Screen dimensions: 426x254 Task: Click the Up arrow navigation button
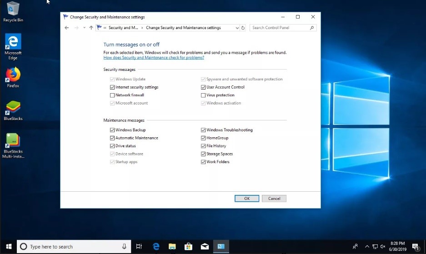pyautogui.click(x=91, y=28)
